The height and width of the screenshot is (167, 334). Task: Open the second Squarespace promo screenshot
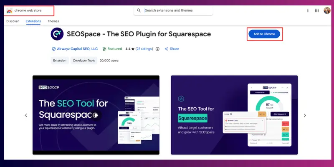click(x=234, y=115)
